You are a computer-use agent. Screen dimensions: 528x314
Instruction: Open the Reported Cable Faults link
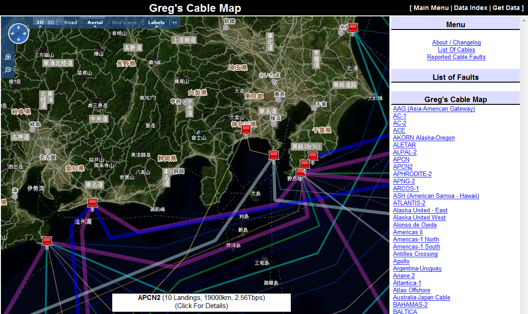(x=456, y=57)
